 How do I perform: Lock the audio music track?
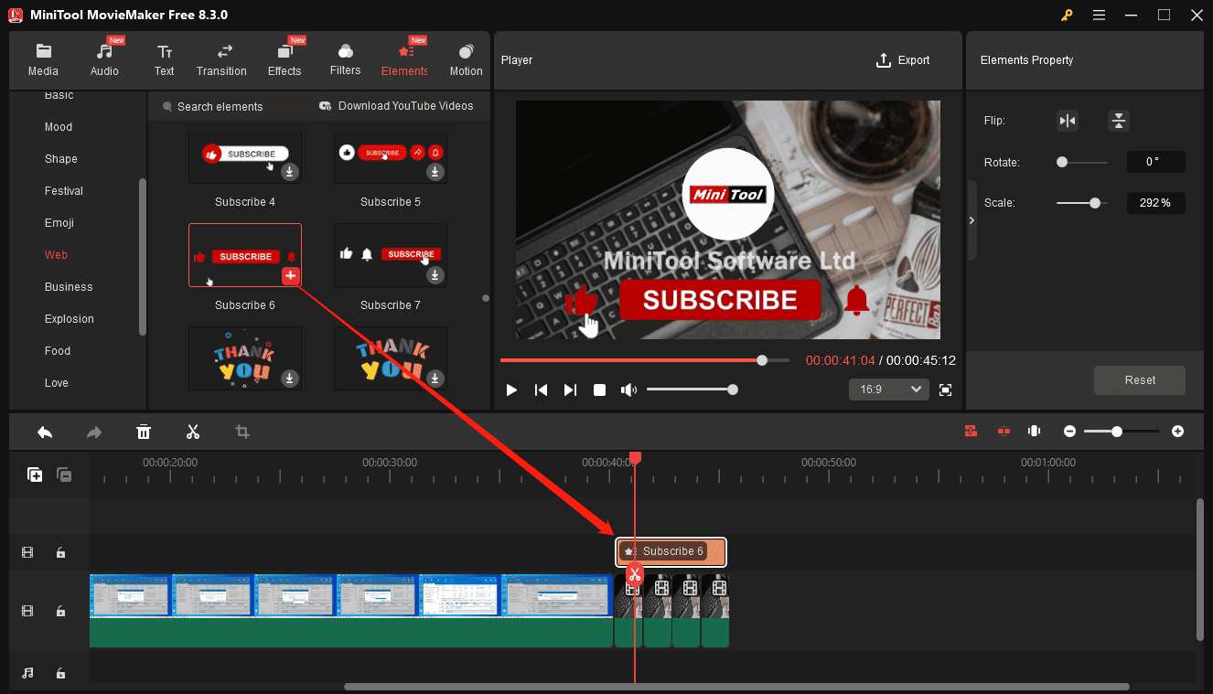60,673
